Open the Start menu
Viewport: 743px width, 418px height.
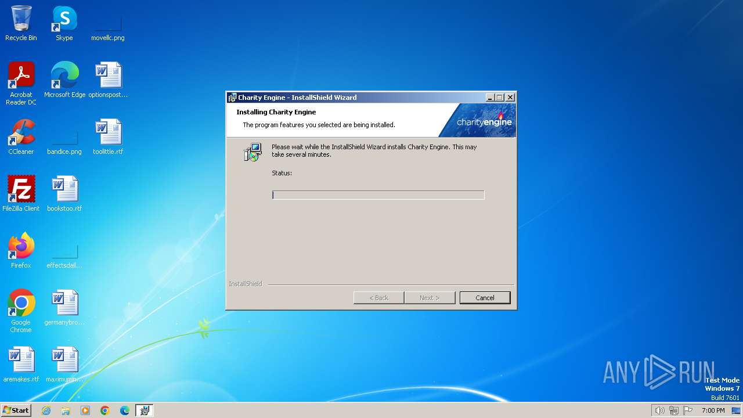pyautogui.click(x=16, y=410)
